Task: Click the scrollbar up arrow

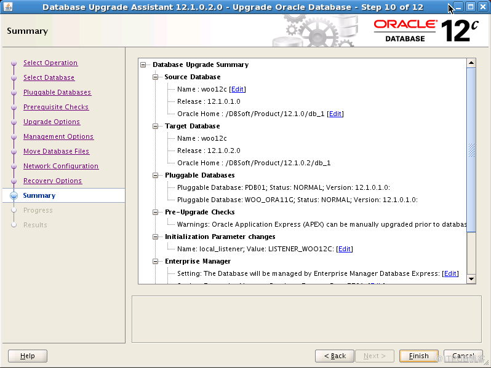Action: [471, 63]
